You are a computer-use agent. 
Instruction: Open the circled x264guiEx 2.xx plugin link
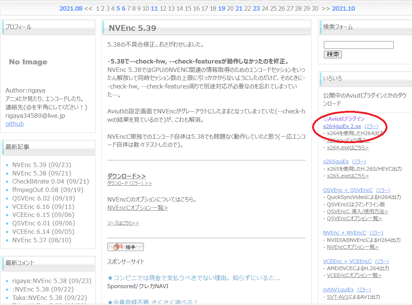(341, 126)
